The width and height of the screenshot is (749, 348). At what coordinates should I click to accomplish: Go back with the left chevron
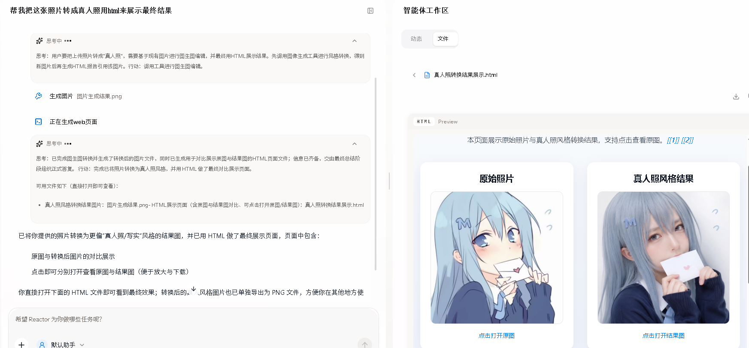pyautogui.click(x=414, y=75)
